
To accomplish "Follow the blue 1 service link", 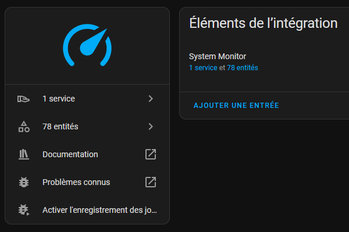I will pos(203,68).
